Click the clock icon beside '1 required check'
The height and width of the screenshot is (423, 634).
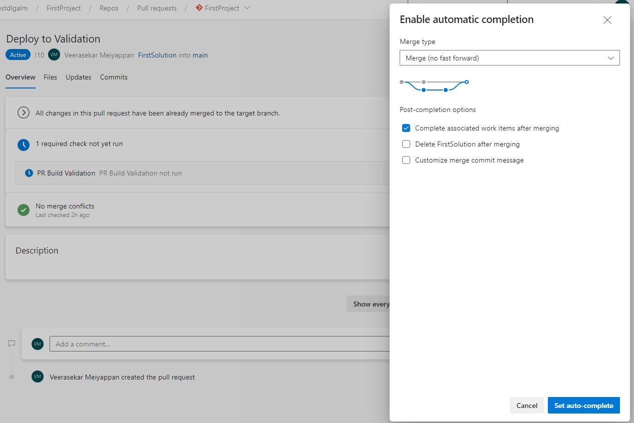[x=23, y=144]
